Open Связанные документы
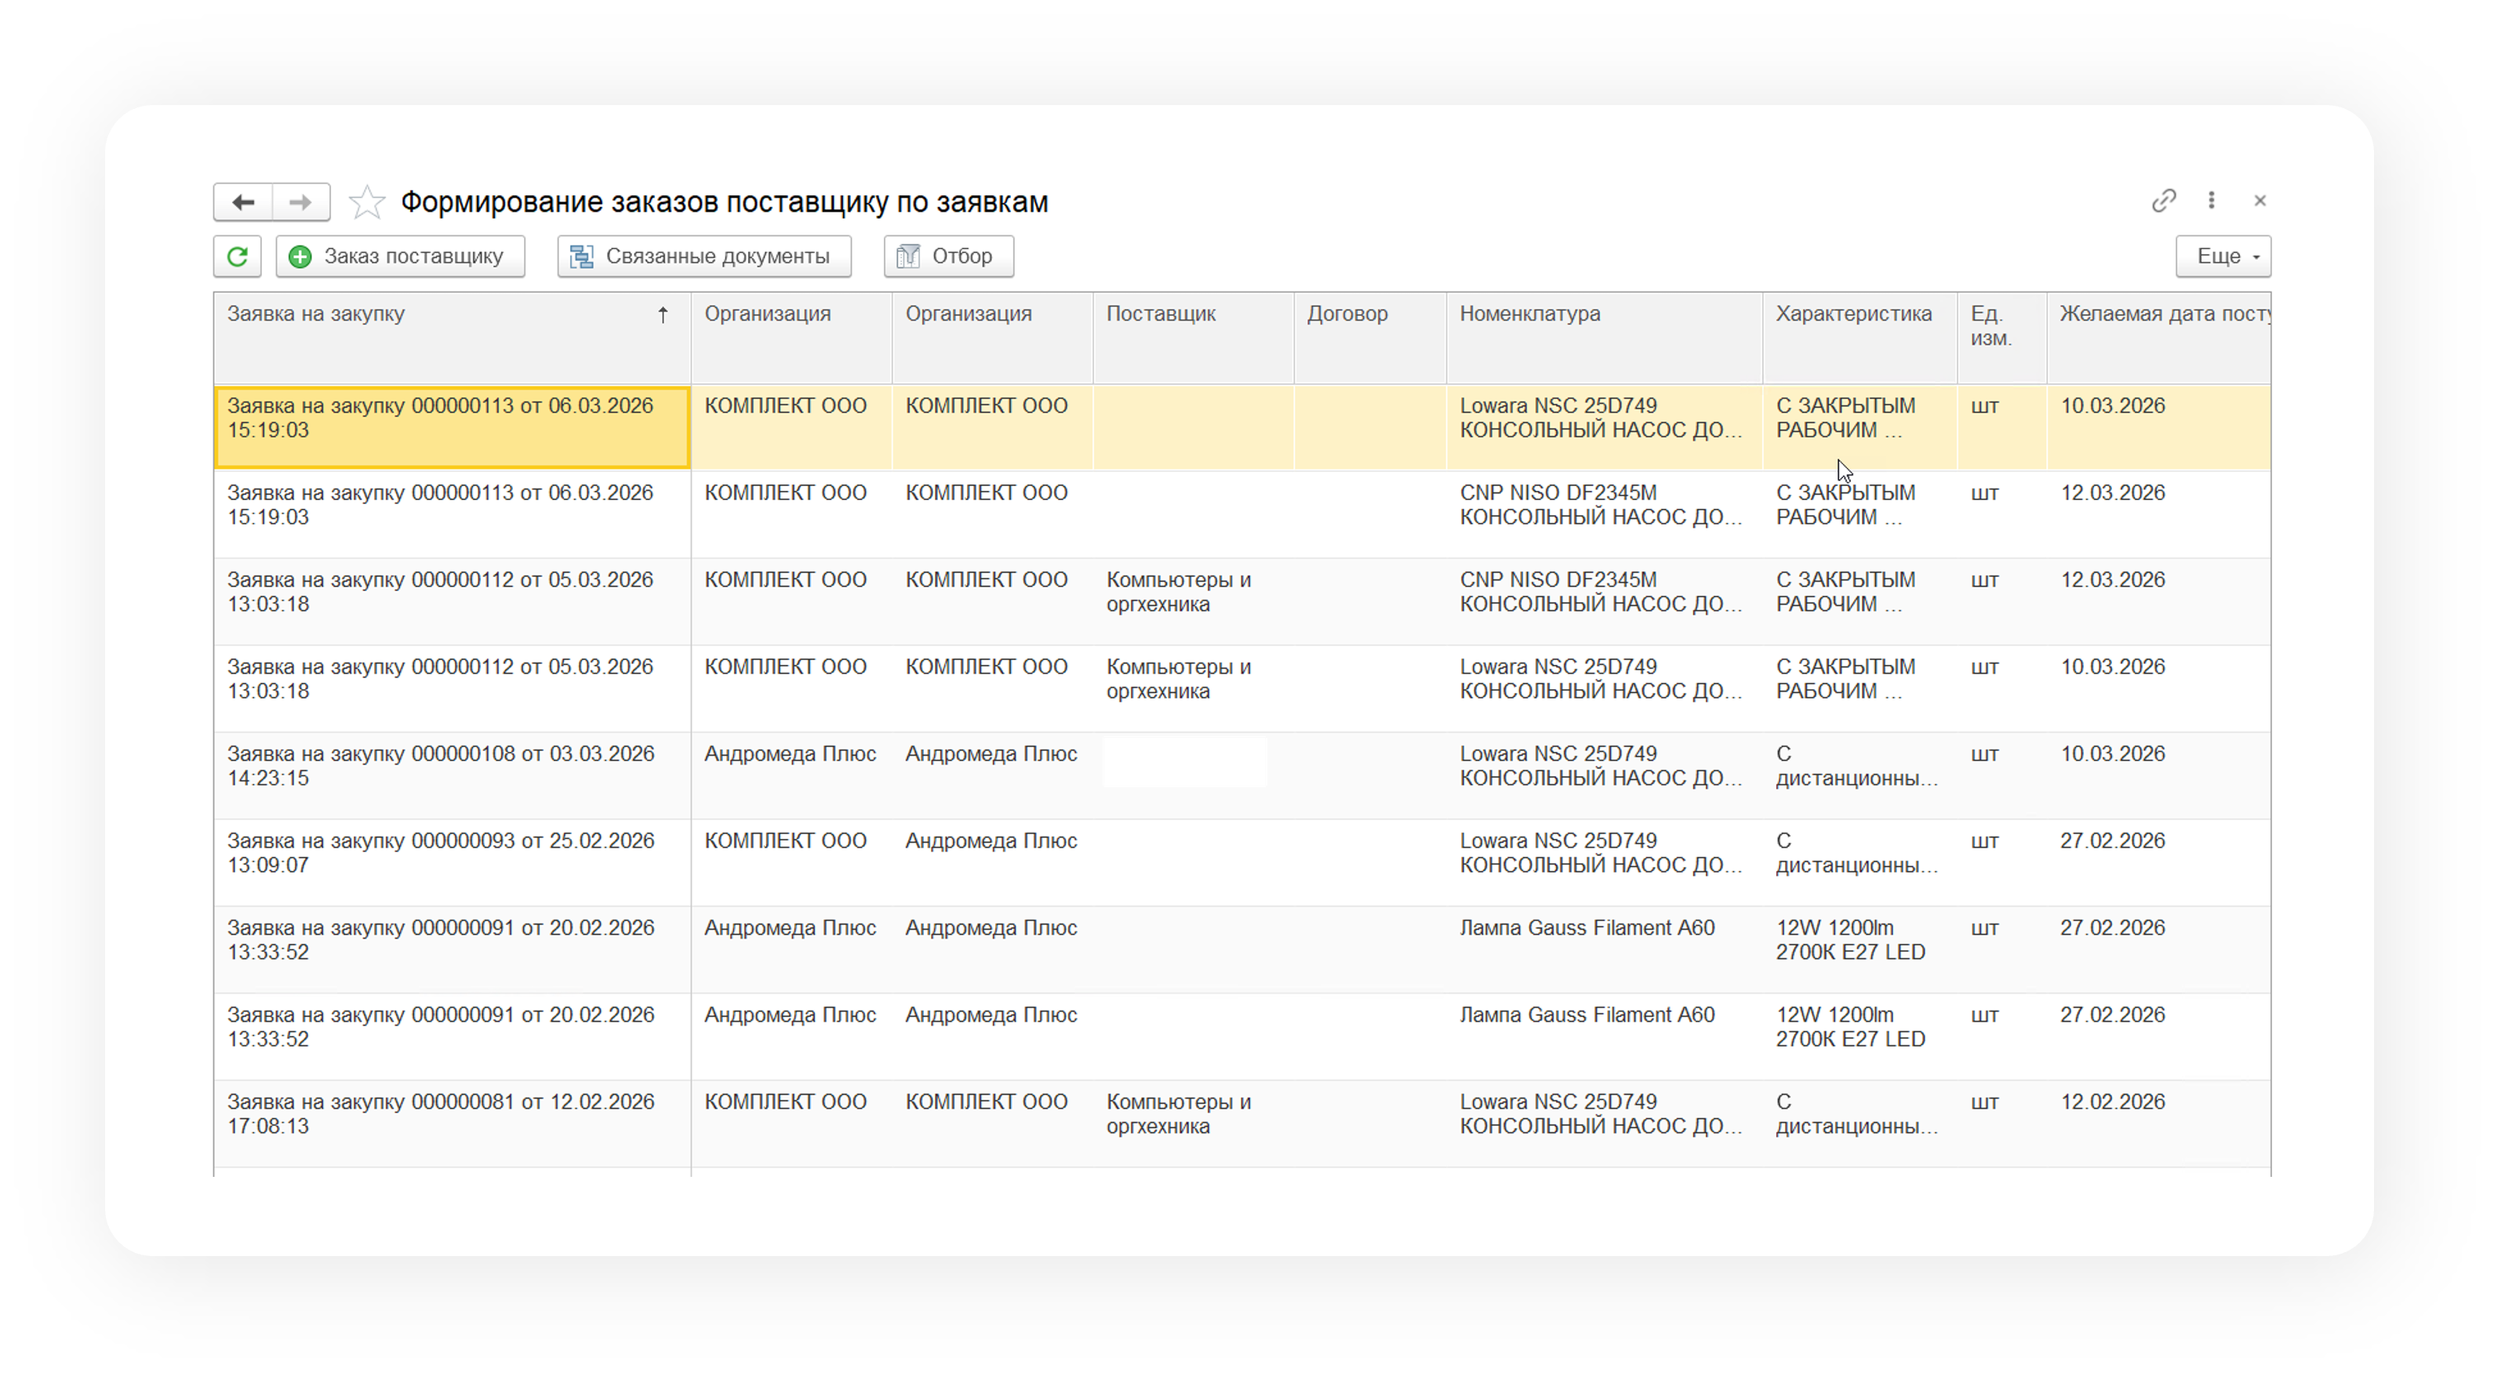Image resolution: width=2494 pixels, height=1376 pixels. click(703, 256)
